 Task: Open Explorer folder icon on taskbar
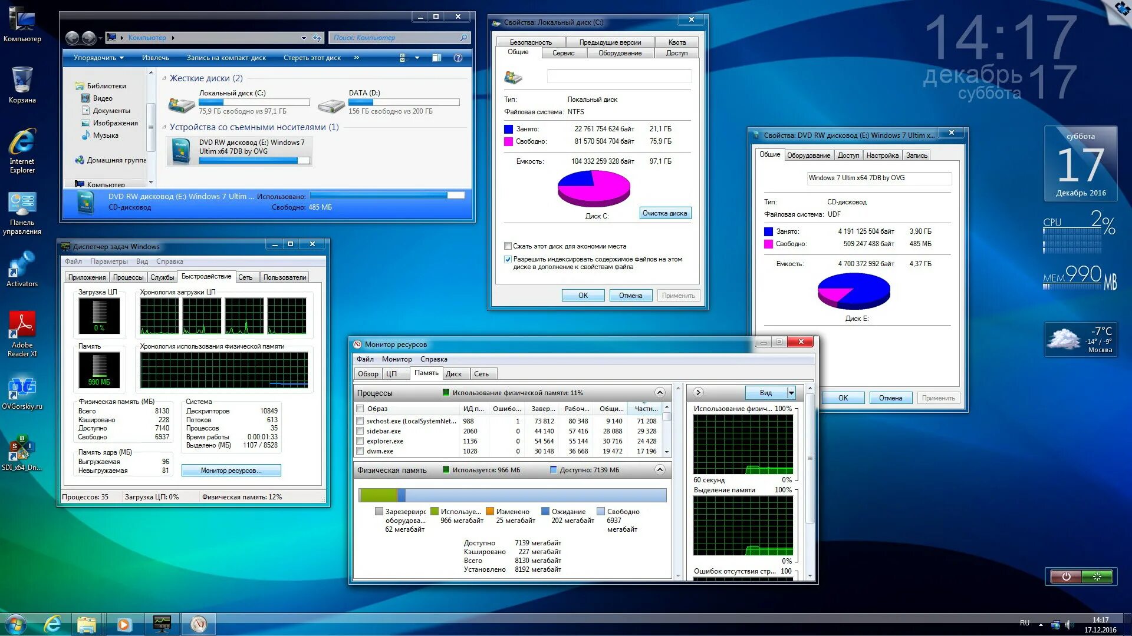pyautogui.click(x=86, y=624)
